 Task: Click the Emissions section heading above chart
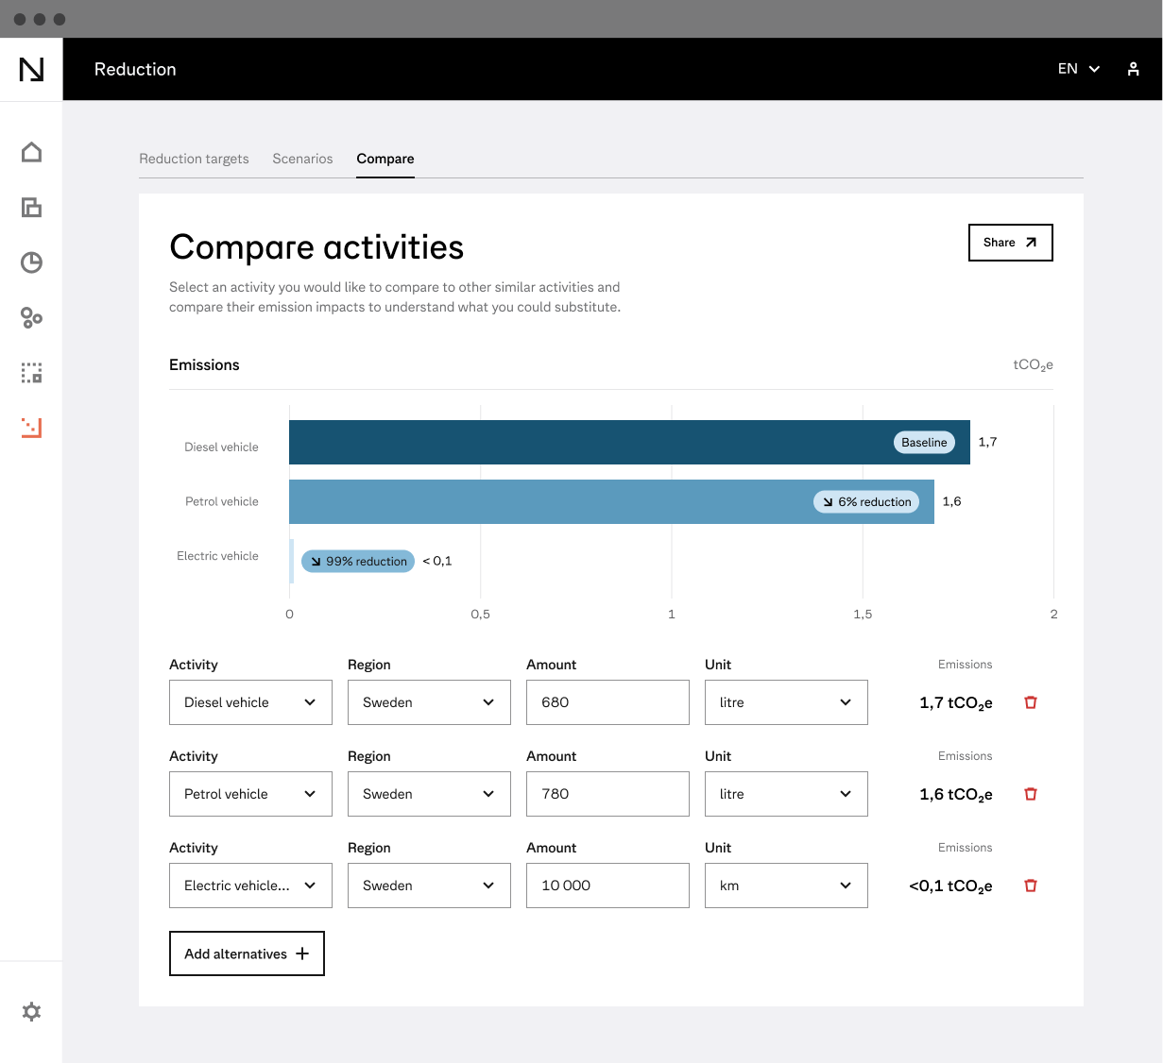[x=204, y=364]
